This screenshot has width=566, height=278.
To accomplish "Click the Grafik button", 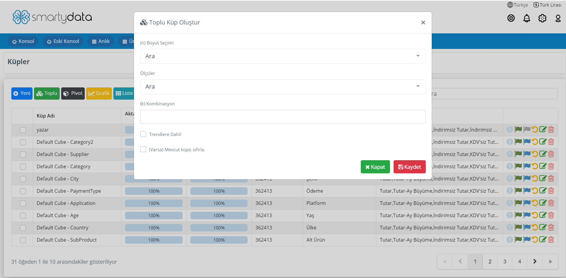I will (99, 93).
